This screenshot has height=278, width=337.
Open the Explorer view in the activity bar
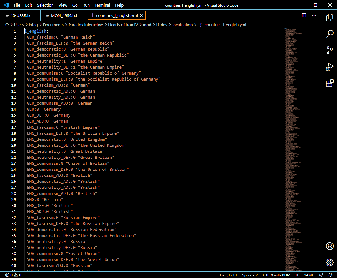click(x=329, y=17)
